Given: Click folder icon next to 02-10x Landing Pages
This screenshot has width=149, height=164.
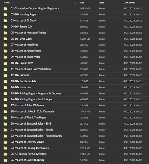Looking at the screenshot, I should 6,15.
